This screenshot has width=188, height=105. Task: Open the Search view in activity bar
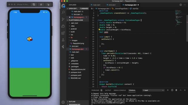click(x=63, y=12)
